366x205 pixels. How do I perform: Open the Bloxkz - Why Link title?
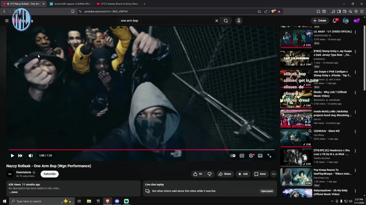tap(330, 94)
